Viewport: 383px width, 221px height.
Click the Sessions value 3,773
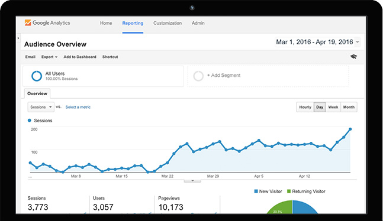pos(38,207)
